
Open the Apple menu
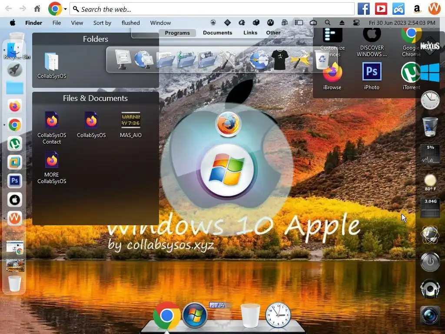tap(13, 23)
